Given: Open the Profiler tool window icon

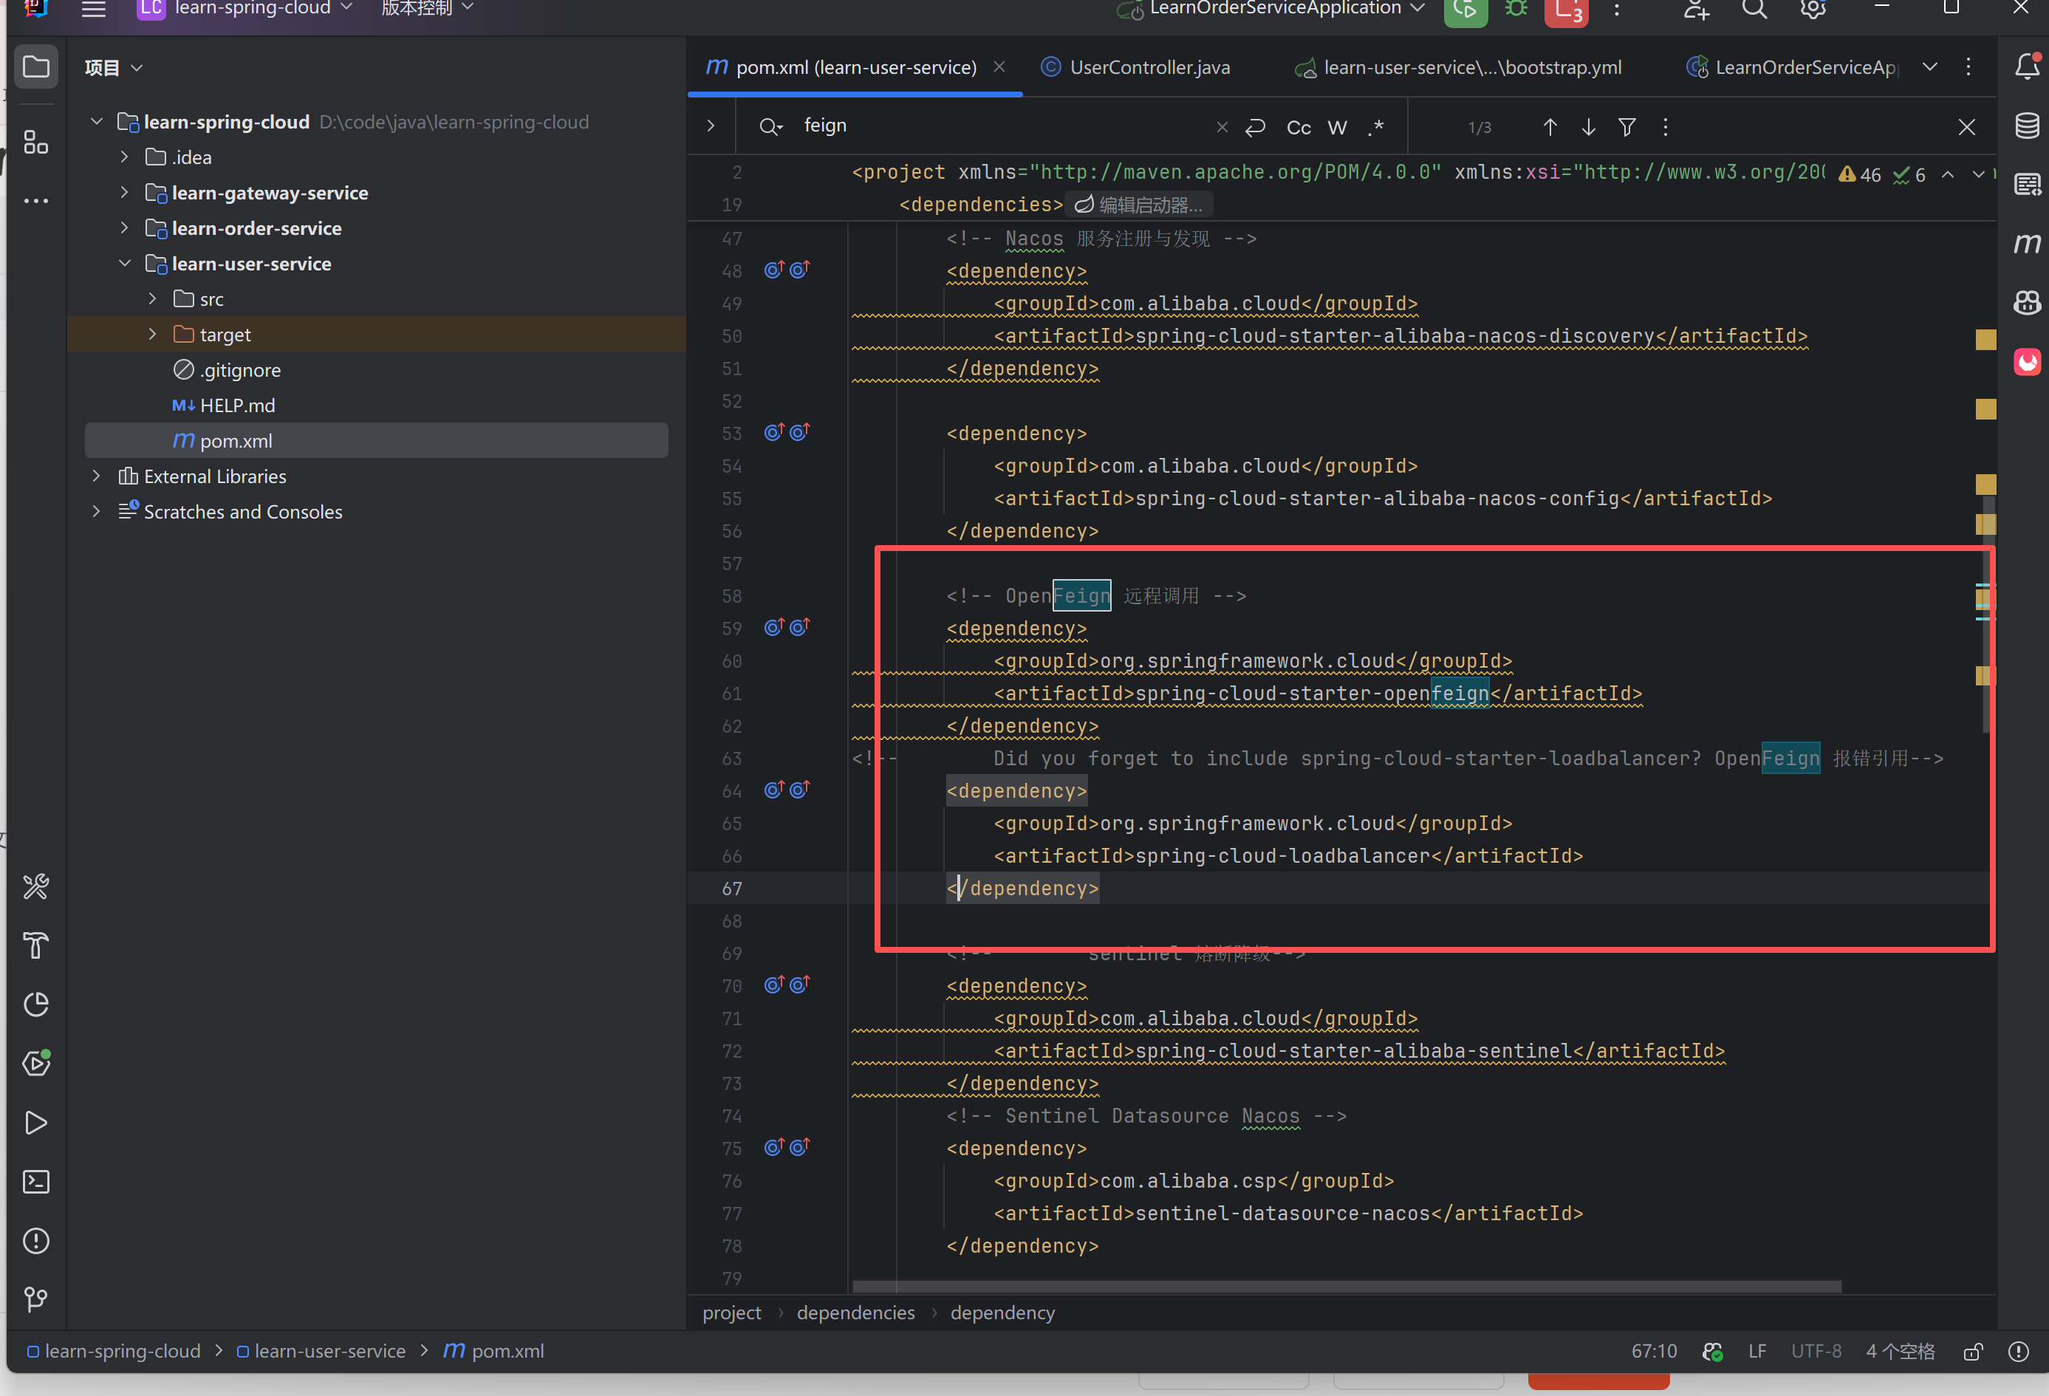Looking at the screenshot, I should coord(36,1005).
